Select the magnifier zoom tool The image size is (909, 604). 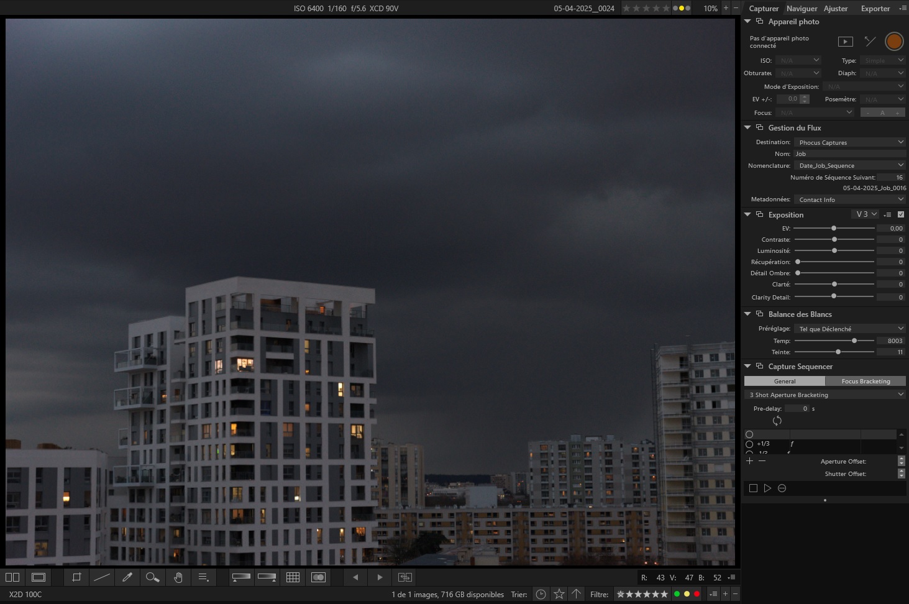point(152,577)
